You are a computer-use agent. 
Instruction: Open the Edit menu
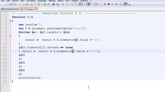(x=8, y=1)
